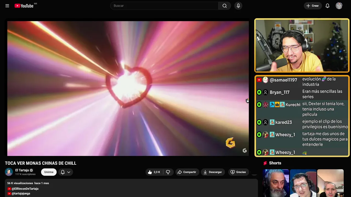Open the notifications bell in header
The height and width of the screenshot is (197, 351).
(327, 6)
